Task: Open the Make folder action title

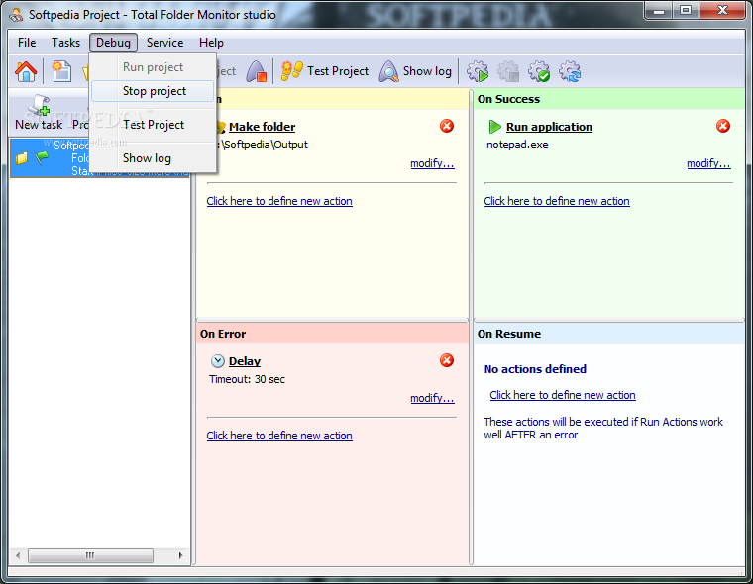Action: (x=262, y=127)
